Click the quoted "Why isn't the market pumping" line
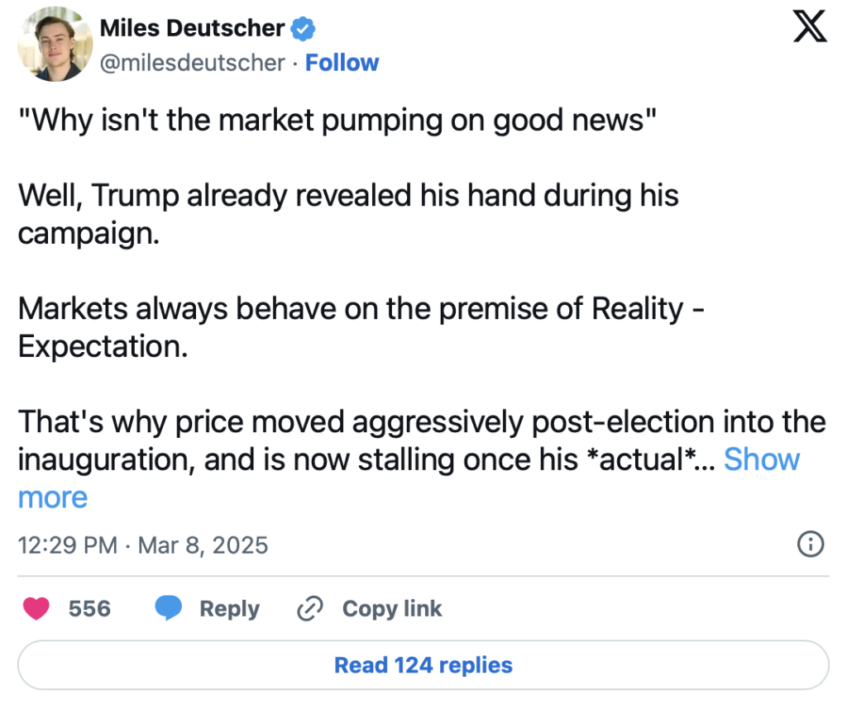847x709 pixels. coord(337,121)
